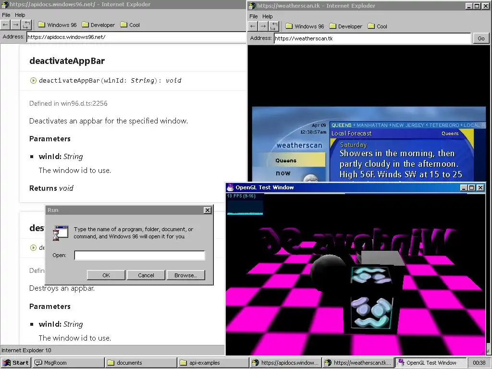Switch to api-examples on taskbar
The height and width of the screenshot is (369, 492).
click(213, 363)
